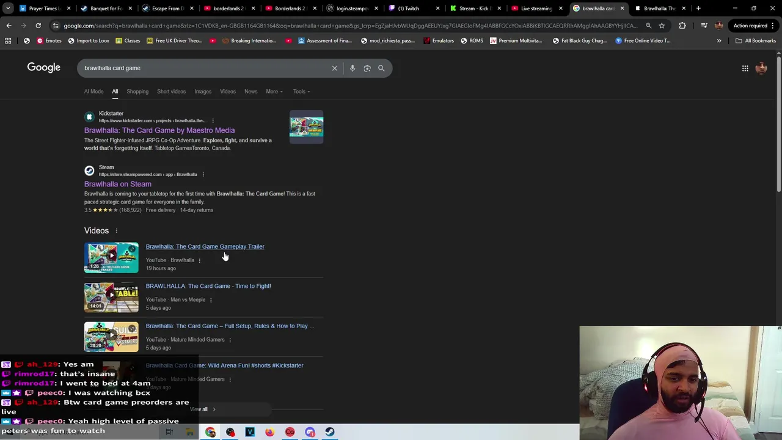Image resolution: width=782 pixels, height=440 pixels.
Task: Open the All Bookmarks folder
Action: pyautogui.click(x=756, y=40)
